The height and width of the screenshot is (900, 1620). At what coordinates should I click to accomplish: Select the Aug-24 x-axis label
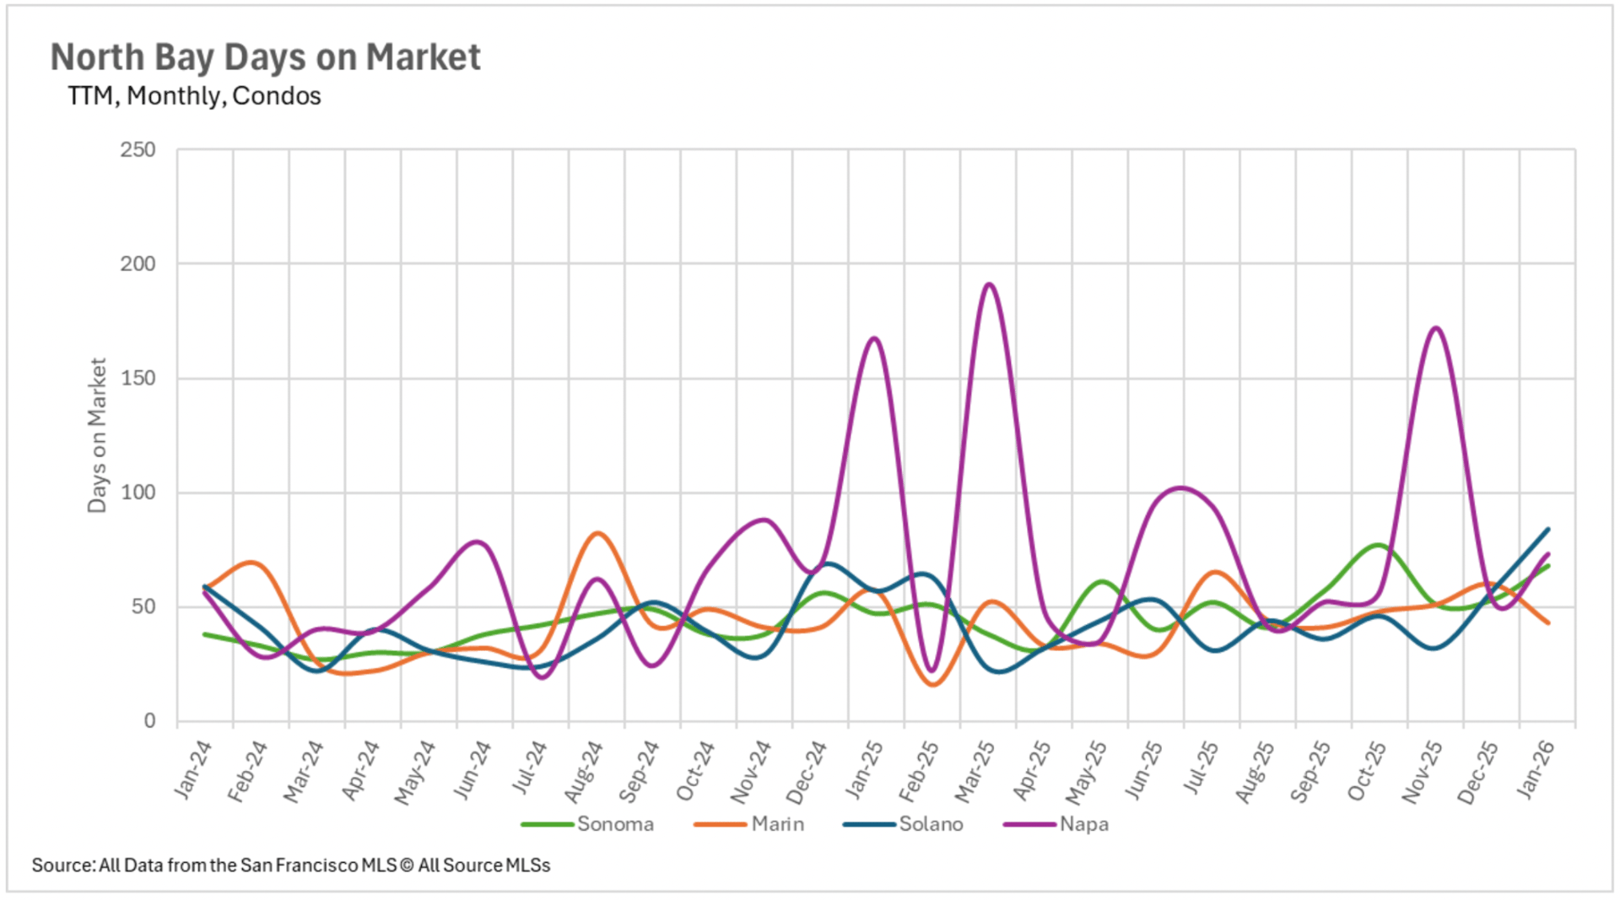[x=584, y=771]
